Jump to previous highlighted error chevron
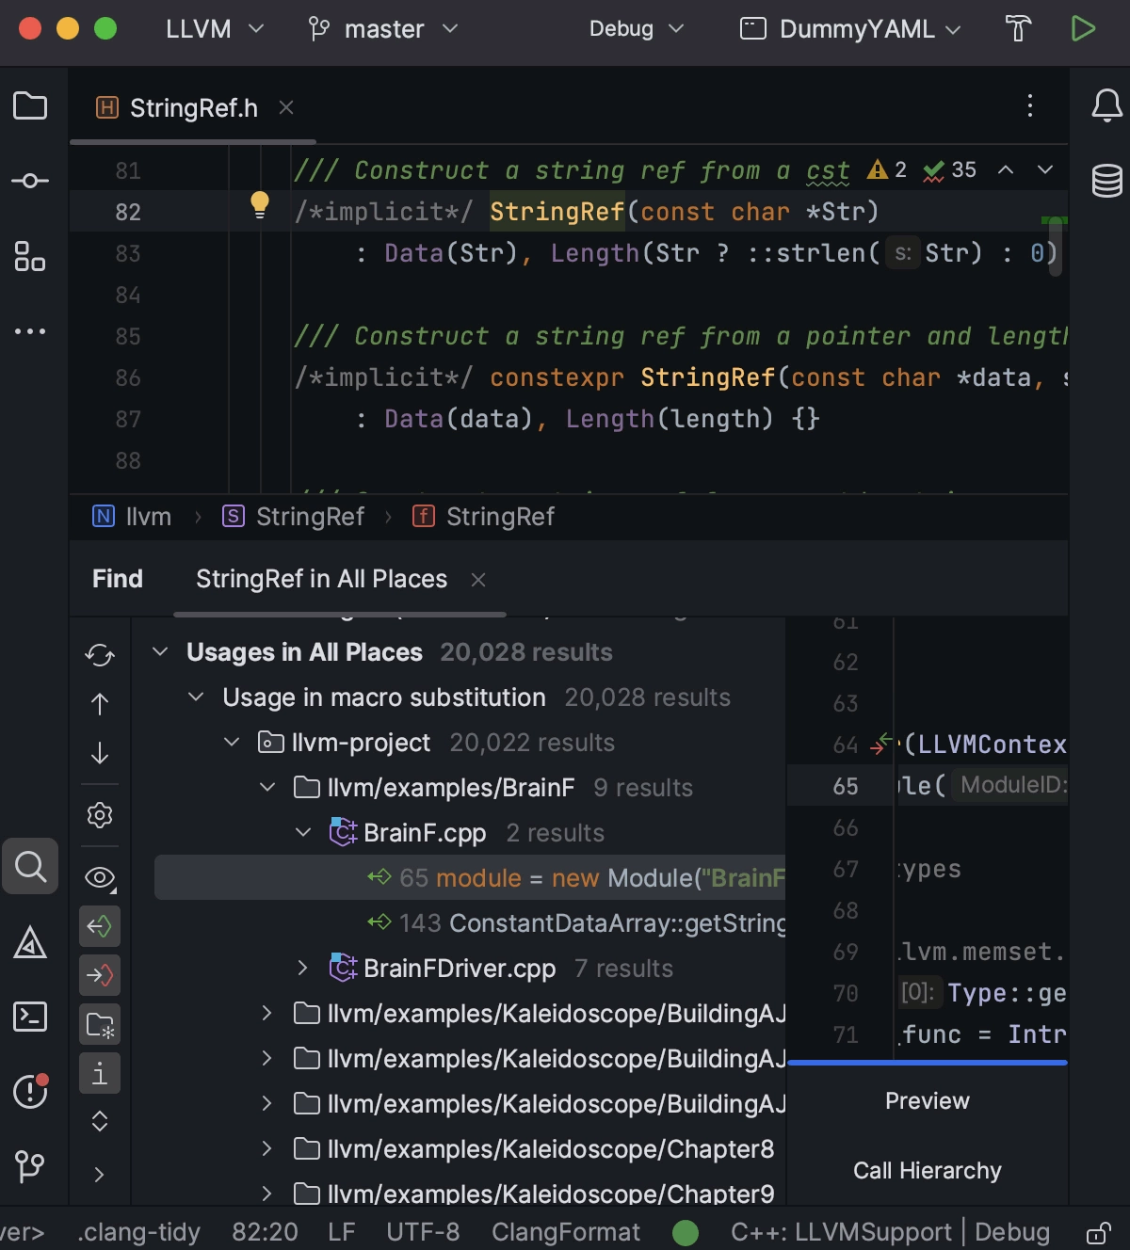 [1006, 169]
